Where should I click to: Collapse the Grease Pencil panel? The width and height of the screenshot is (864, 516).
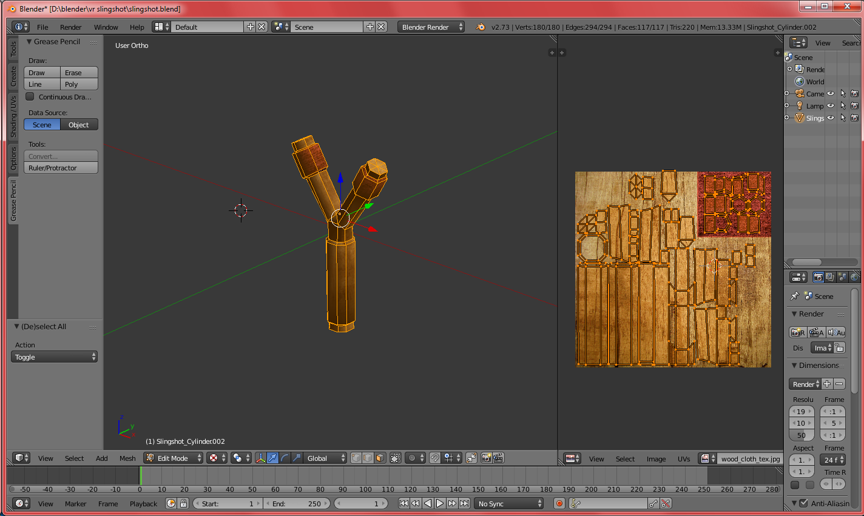(29, 41)
